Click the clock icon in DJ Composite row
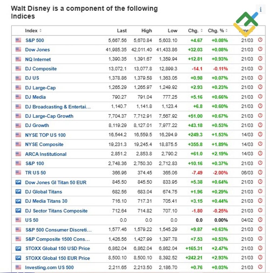The height and width of the screenshot is (273, 270). (260, 68)
